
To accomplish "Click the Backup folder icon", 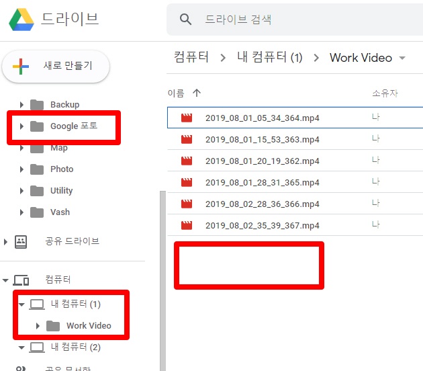I will 37,105.
